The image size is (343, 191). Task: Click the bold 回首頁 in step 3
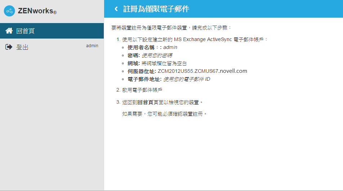[x=145, y=102]
